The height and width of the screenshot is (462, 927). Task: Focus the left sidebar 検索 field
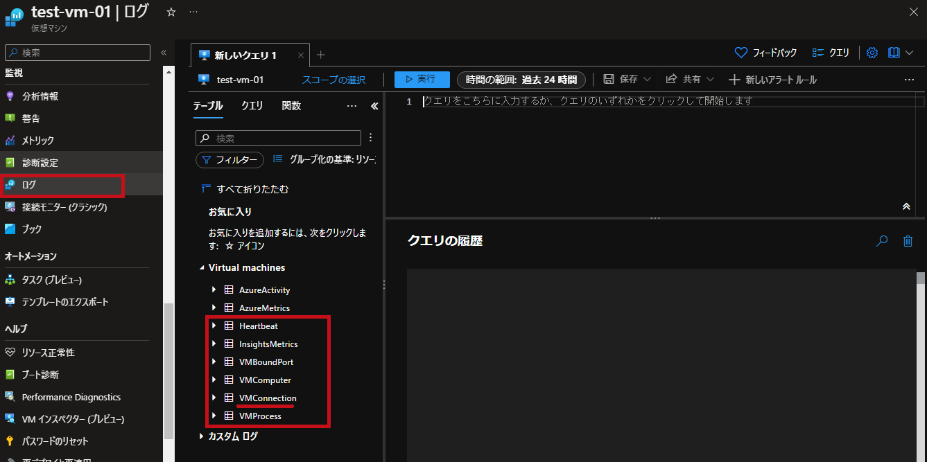pyautogui.click(x=77, y=53)
